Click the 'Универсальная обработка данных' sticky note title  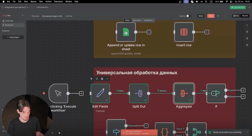pyautogui.click(x=137, y=73)
